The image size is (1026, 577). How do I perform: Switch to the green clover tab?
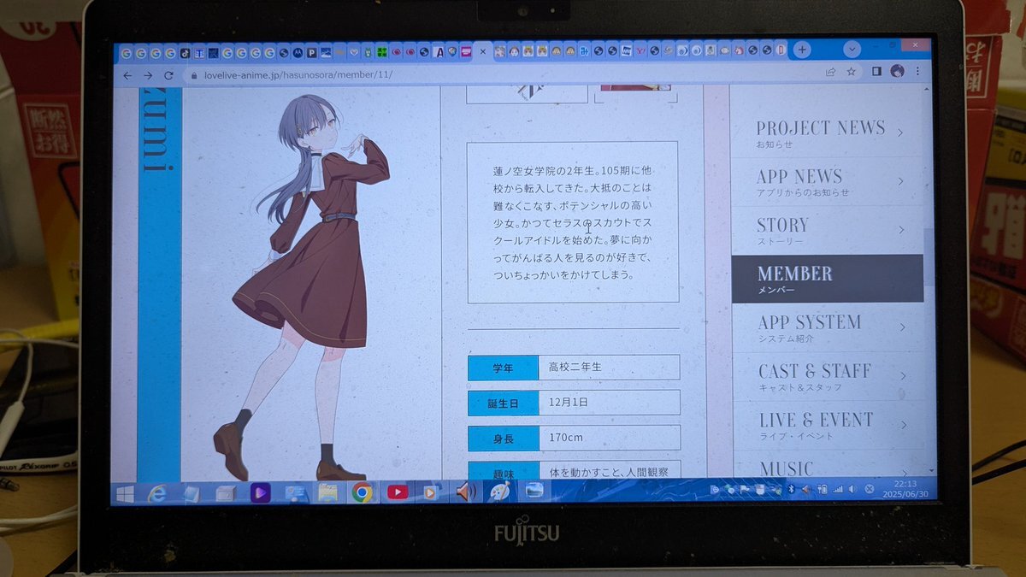coord(381,52)
